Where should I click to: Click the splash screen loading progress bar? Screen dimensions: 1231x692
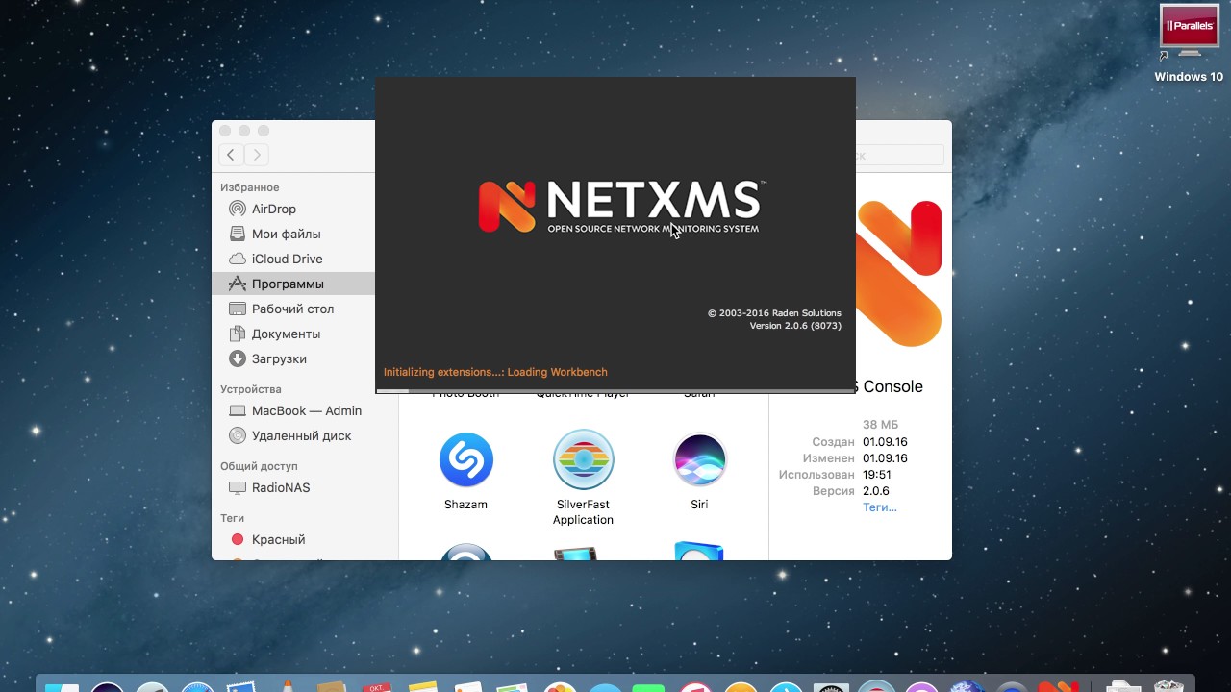tap(615, 391)
